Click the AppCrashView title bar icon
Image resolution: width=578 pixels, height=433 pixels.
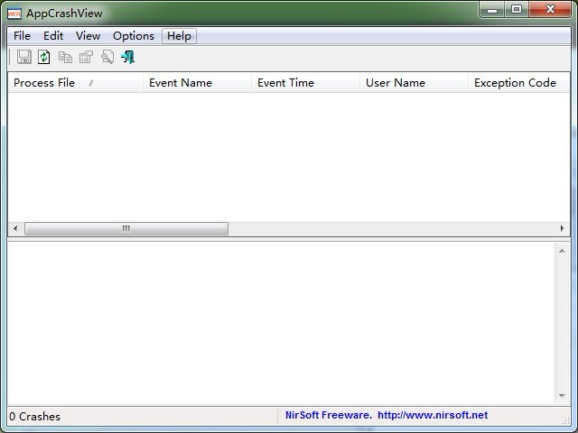pyautogui.click(x=14, y=13)
